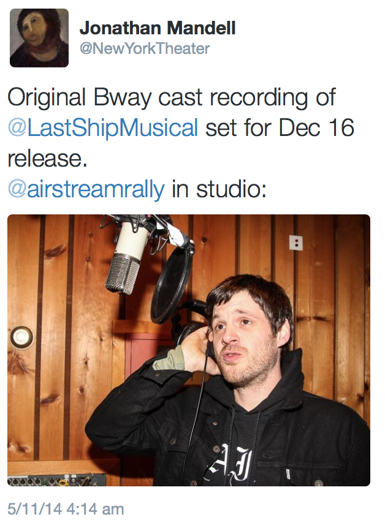Select the text 'Original Bway cast recording of'
The height and width of the screenshot is (528, 385).
pyautogui.click(x=172, y=97)
